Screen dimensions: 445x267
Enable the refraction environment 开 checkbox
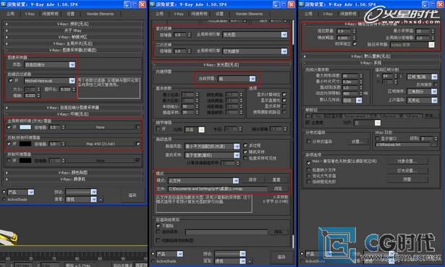(x=9, y=161)
